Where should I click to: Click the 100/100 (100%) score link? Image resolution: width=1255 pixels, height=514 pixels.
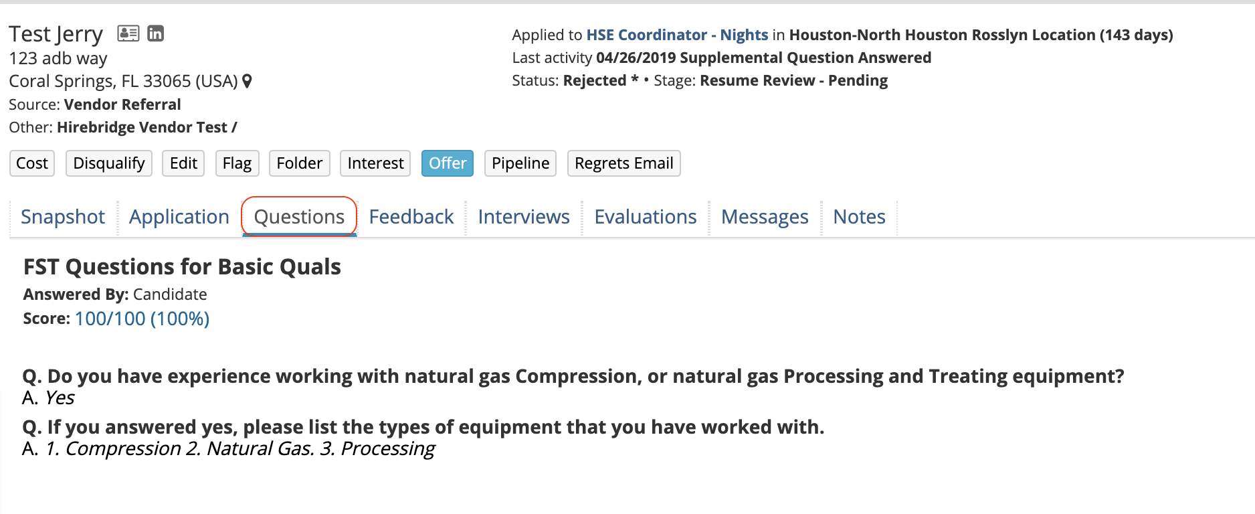tap(142, 319)
